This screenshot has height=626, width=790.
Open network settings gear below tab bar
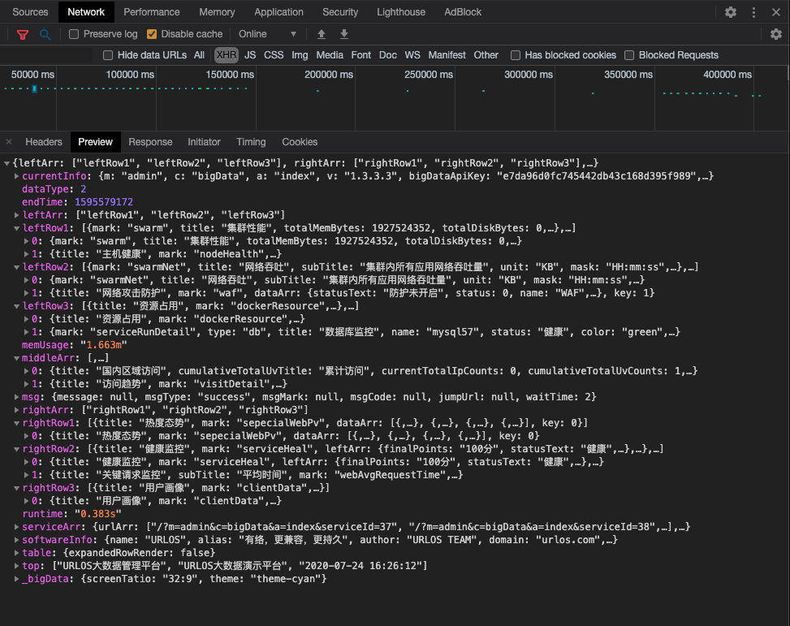coord(776,34)
